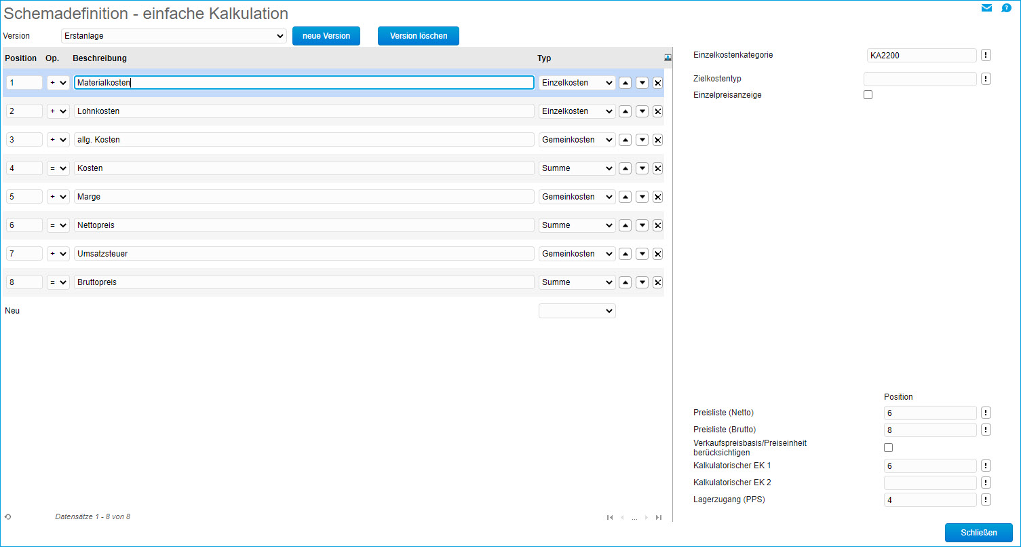Viewport: 1021px width, 547px height.
Task: Click the Version löschen button
Action: point(419,36)
